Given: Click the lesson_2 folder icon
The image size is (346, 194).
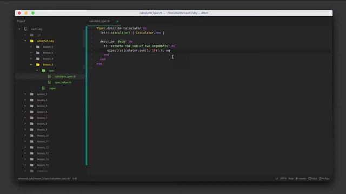Looking at the screenshot, I should [x=38, y=47].
